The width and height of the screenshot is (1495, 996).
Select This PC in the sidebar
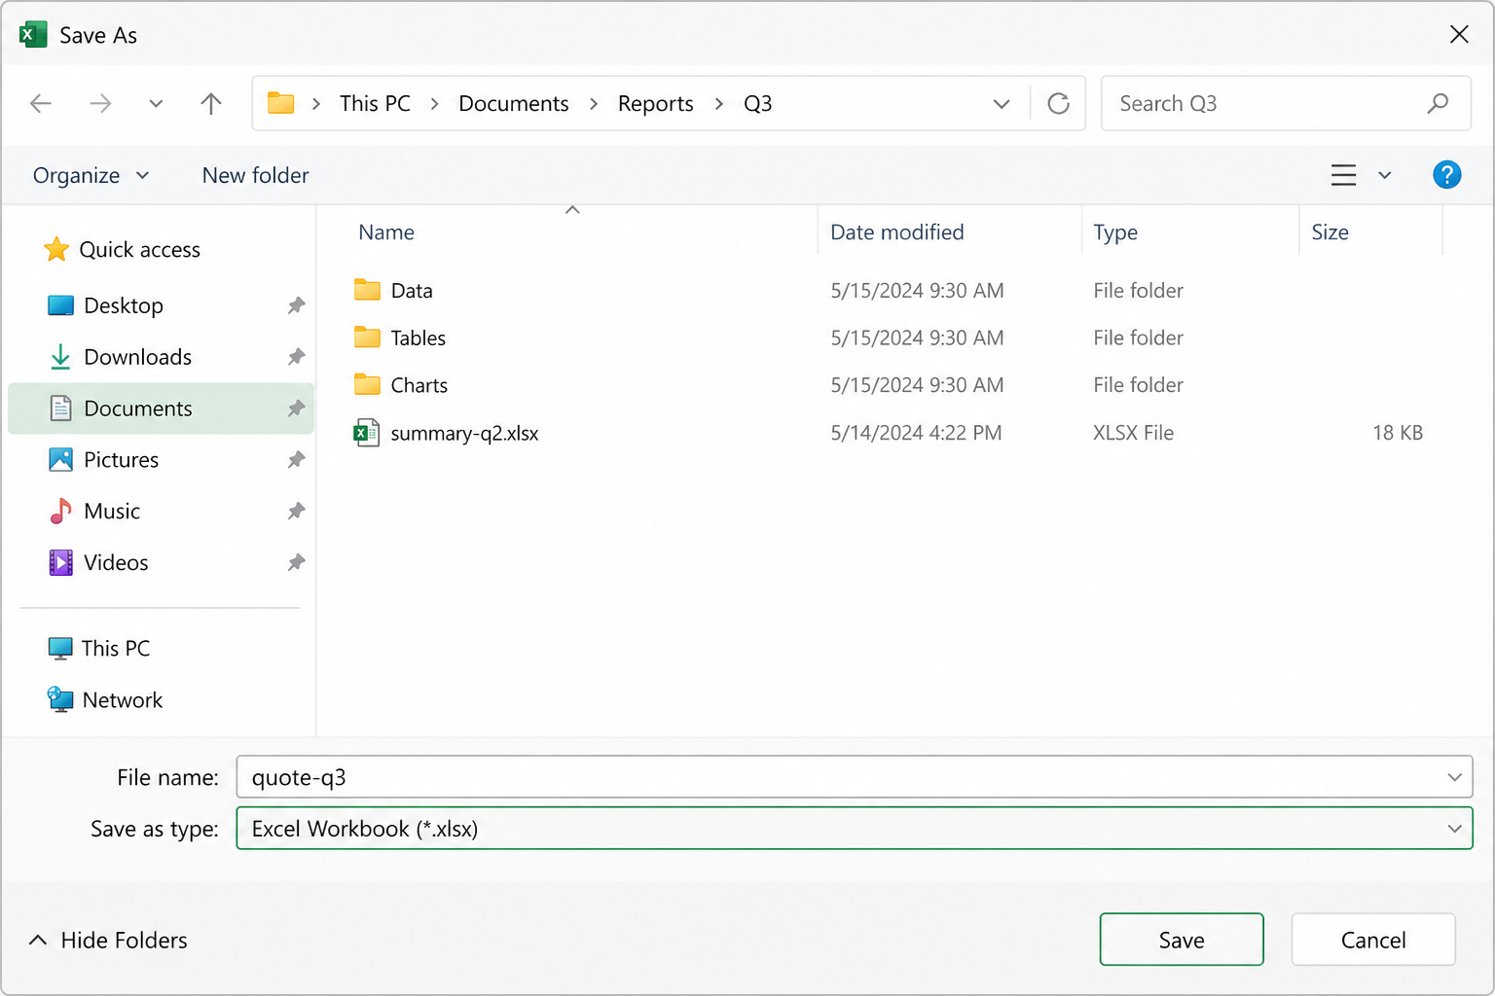[x=99, y=649]
